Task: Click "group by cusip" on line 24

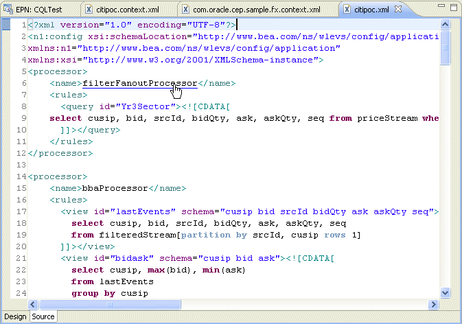Action: tap(110, 293)
